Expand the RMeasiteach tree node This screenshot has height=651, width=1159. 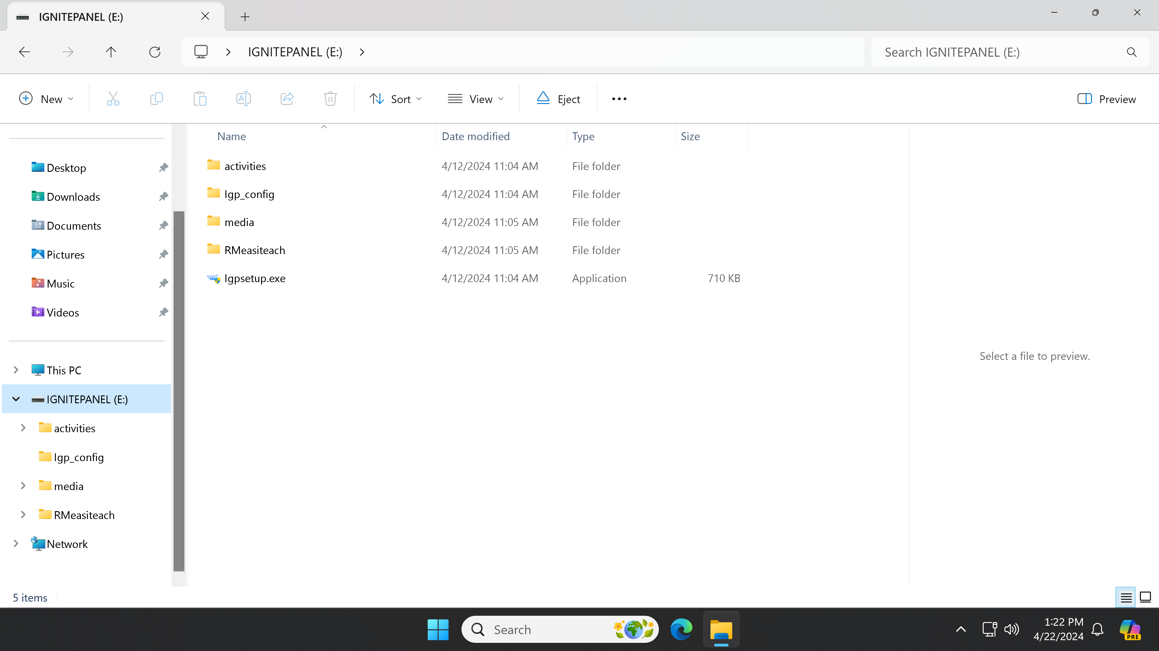click(x=24, y=515)
